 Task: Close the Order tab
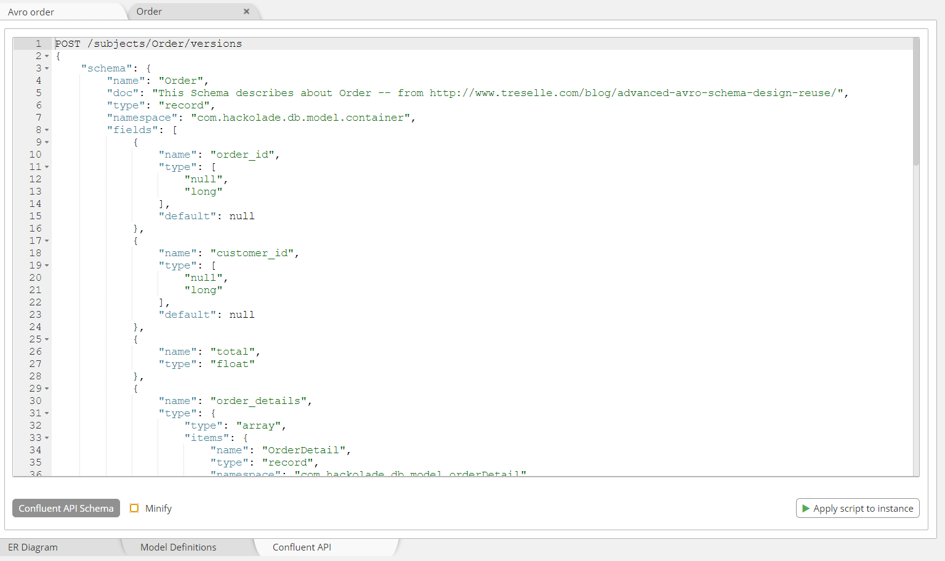pos(246,11)
